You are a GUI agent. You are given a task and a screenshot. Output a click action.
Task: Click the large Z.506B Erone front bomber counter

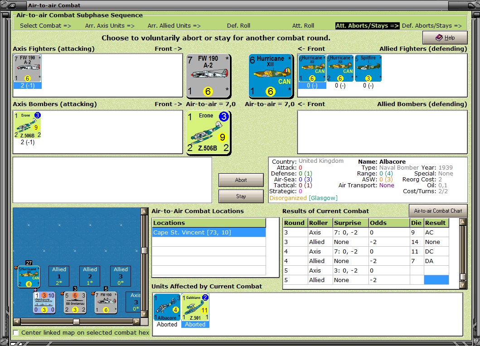[208, 132]
